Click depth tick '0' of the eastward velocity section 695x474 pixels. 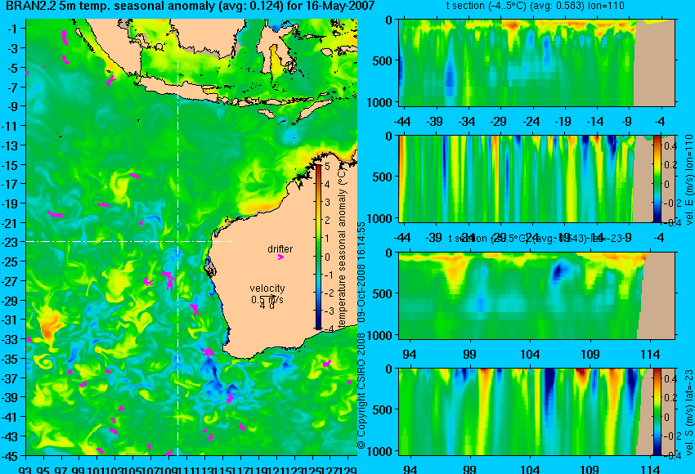(388, 136)
